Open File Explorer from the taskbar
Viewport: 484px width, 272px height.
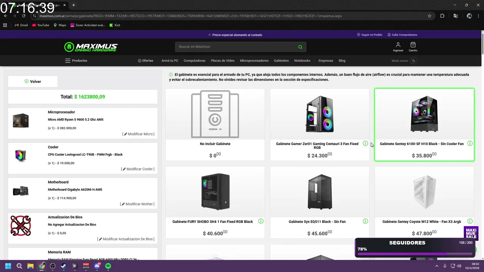pos(30,266)
